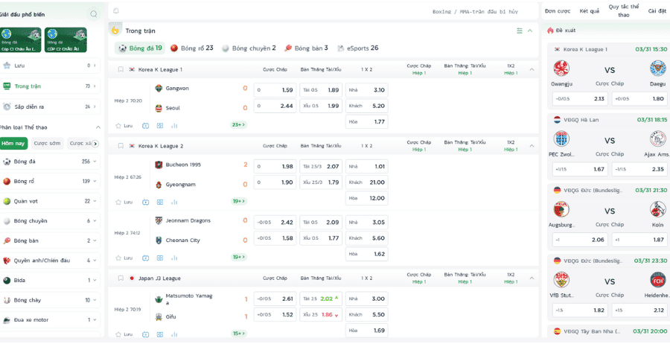This screenshot has height=344, width=670.
Task: Open 19+ more markets for Bucheon 1995 match
Action: click(239, 201)
